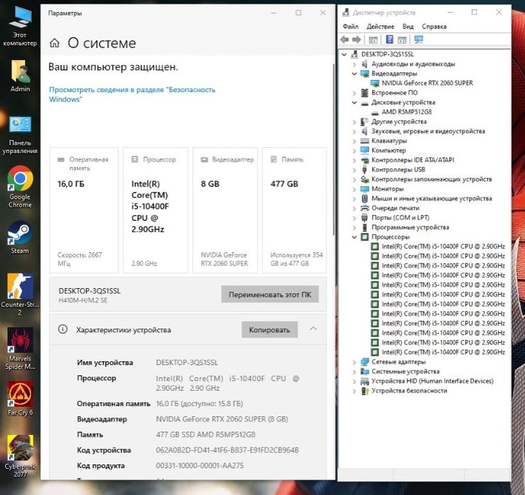Expand the Клавиатуры node
Screen dimensions: 525x495
tap(354, 141)
